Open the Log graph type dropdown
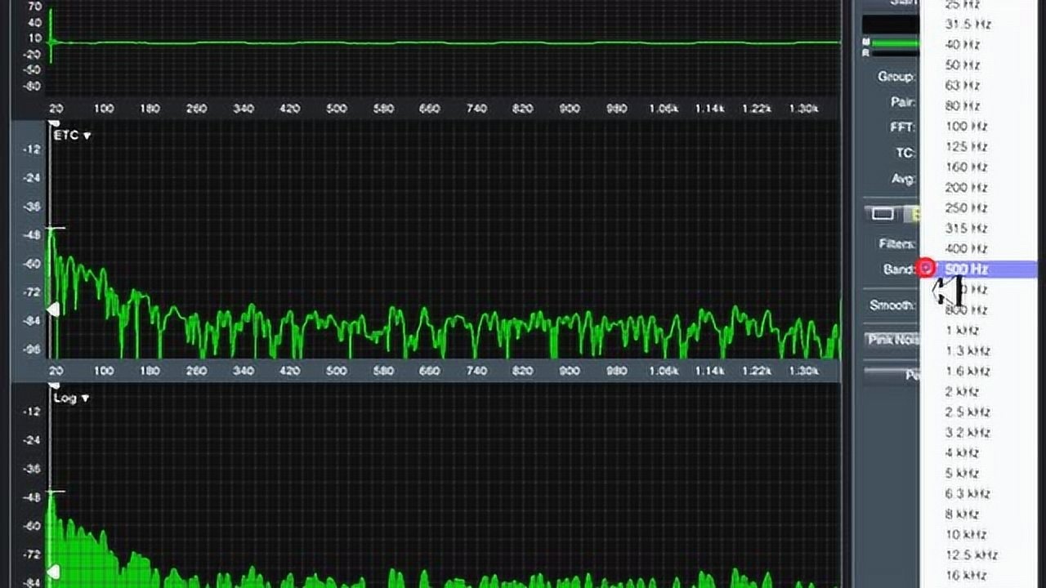This screenshot has height=588, width=1046. pos(72,399)
